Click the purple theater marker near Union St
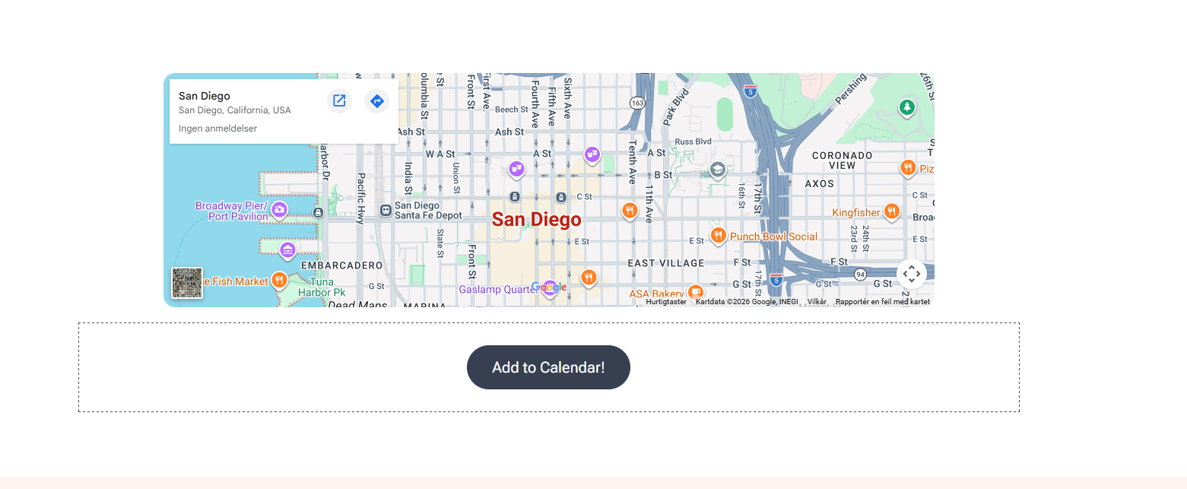 coord(516,168)
